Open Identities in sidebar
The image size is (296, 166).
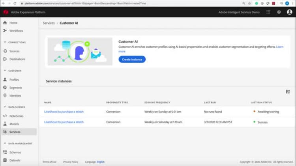(15, 95)
